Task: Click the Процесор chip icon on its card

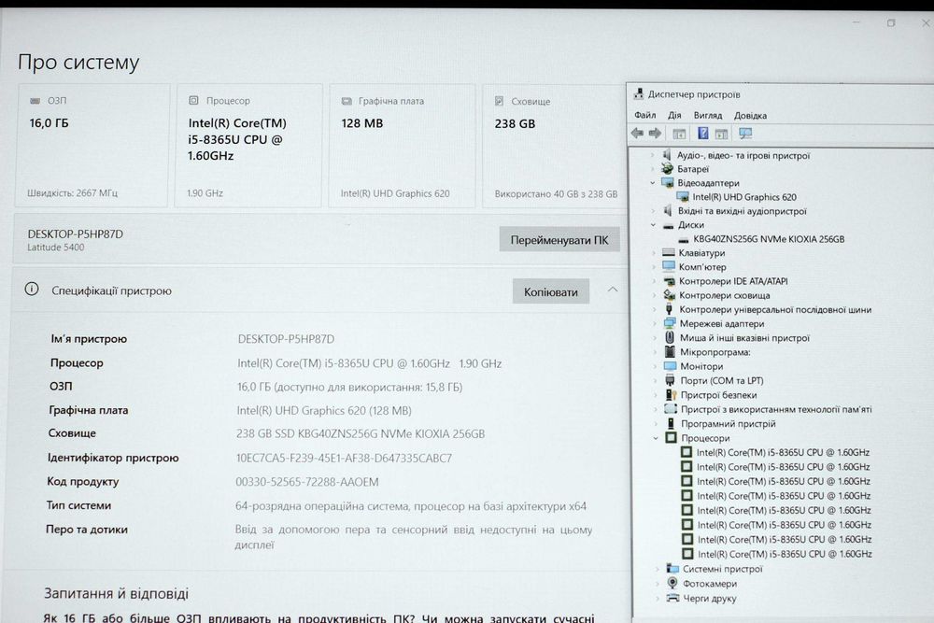Action: tap(193, 101)
